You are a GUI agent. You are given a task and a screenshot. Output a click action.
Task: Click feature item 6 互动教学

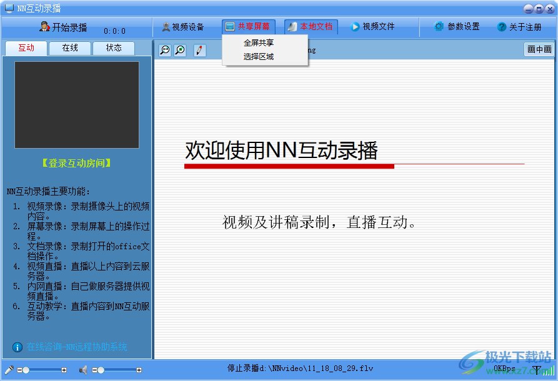[x=81, y=311]
